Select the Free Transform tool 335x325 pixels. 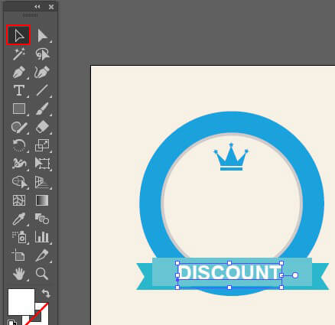(42, 164)
